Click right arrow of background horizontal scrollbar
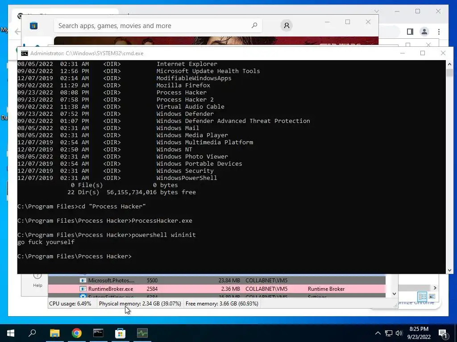 [x=435, y=288]
